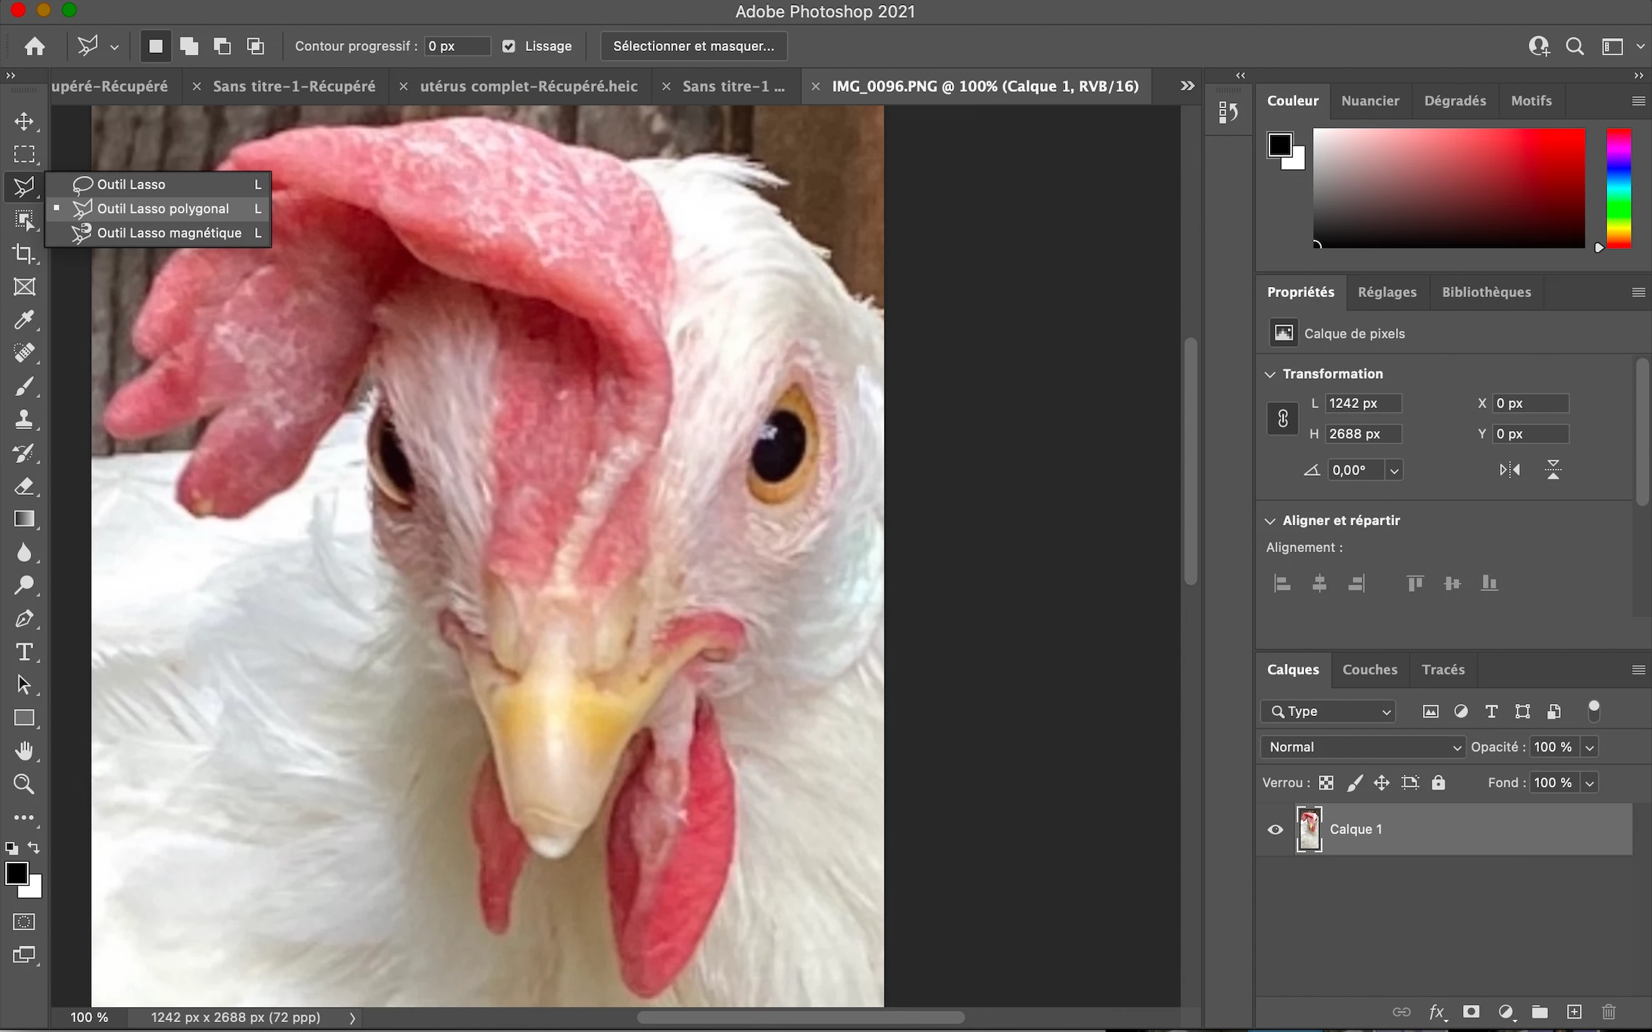Click the Sélectionner et masquer button
This screenshot has height=1032, width=1652.
pos(693,46)
